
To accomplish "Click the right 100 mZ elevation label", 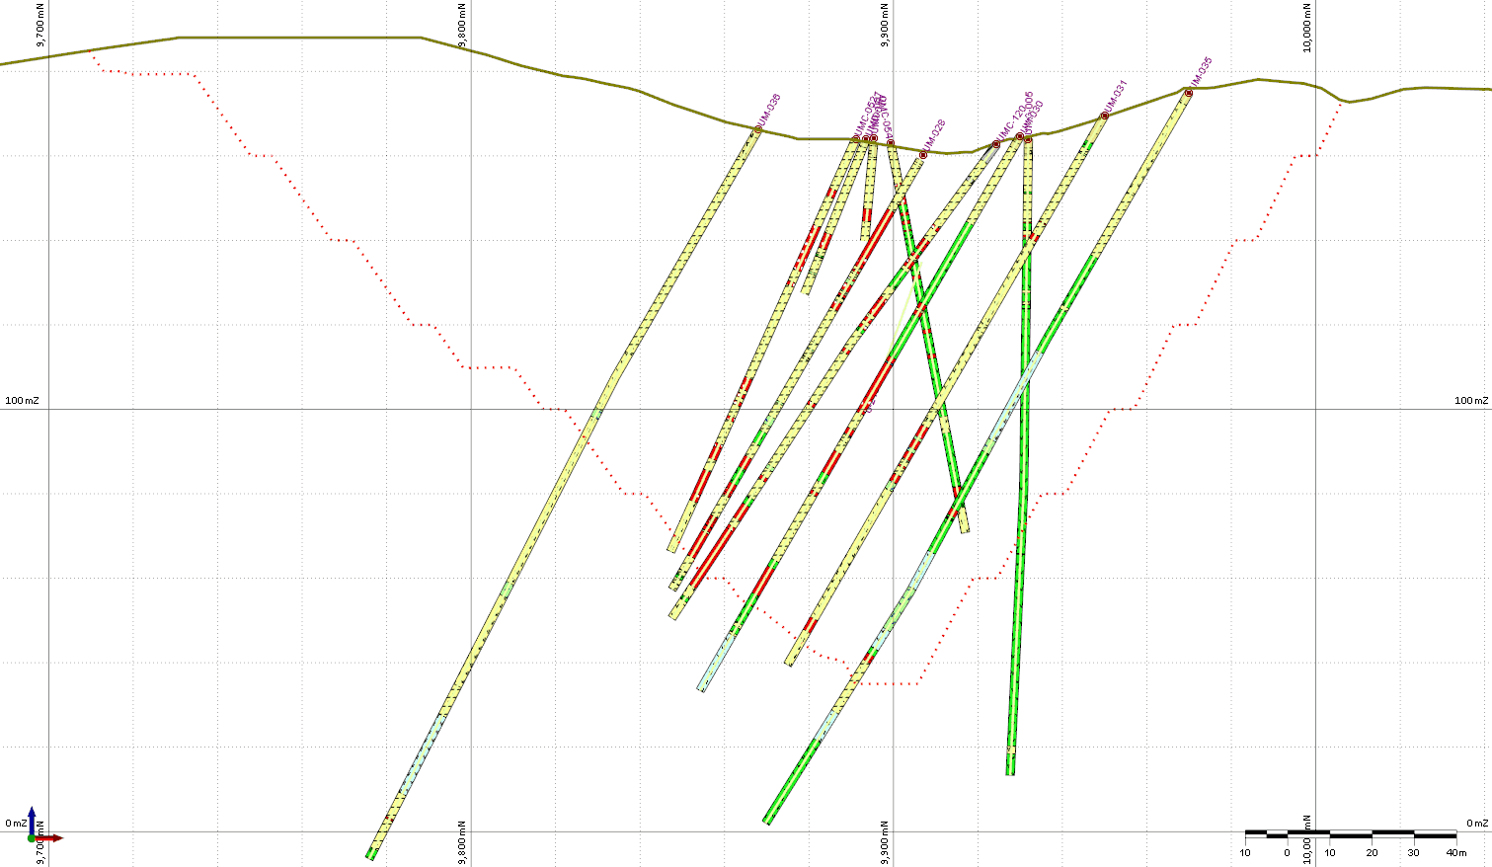I will point(1470,400).
